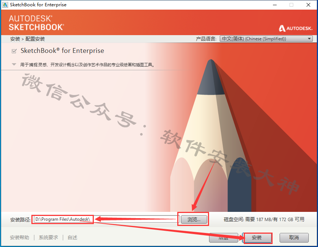Minimize the installer window

(x=275, y=5)
